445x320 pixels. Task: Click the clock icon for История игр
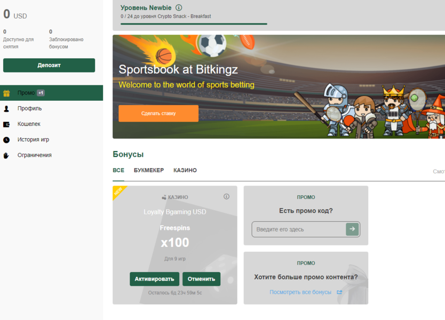(6, 140)
